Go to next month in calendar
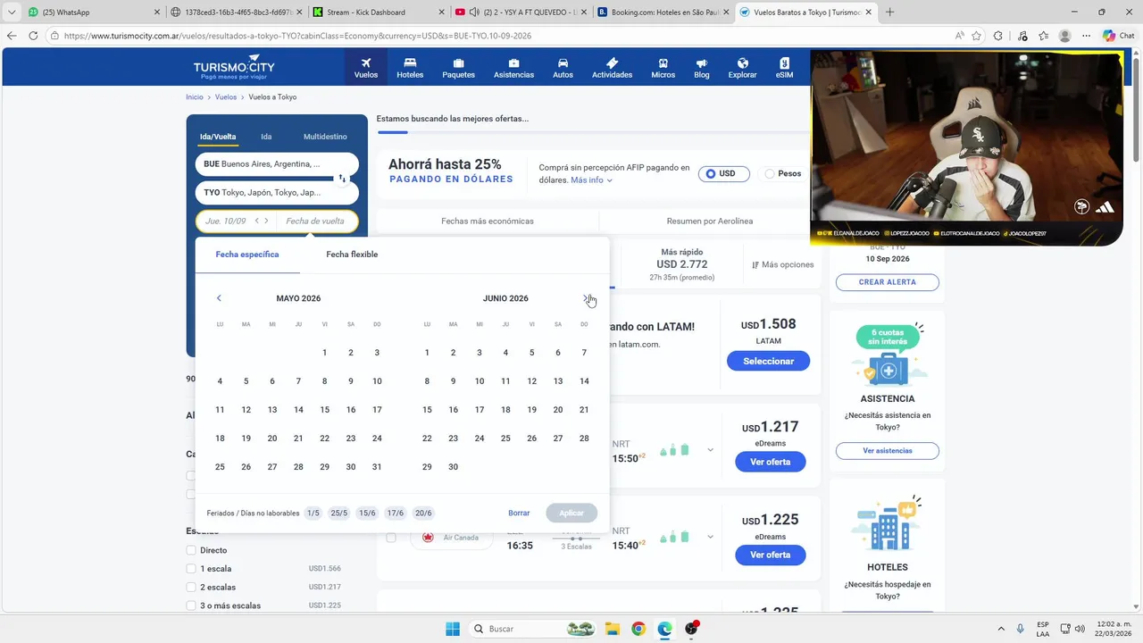 coord(586,298)
